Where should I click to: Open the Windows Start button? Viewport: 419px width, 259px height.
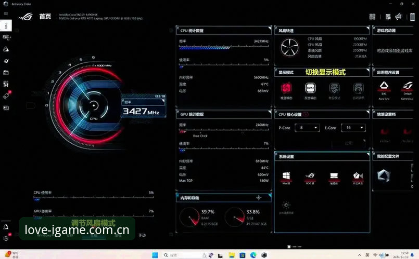coord(155,255)
